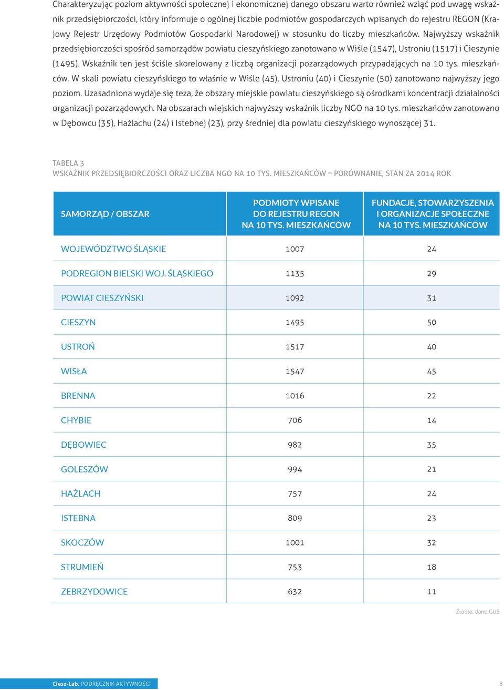Click the TABELA 3 caption title
The image size is (504, 690).
coord(68,163)
